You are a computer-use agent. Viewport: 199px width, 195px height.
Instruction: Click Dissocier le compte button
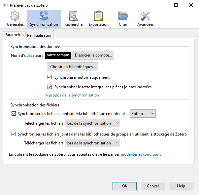(93, 55)
